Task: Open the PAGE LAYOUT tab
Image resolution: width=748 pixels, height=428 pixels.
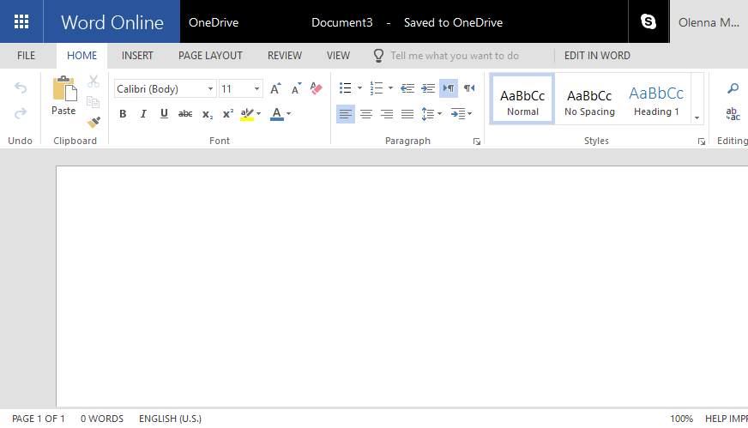Action: (x=210, y=56)
